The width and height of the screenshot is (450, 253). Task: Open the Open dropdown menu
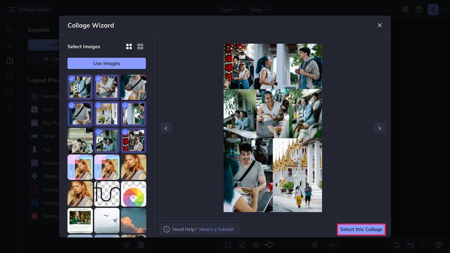[229, 10]
